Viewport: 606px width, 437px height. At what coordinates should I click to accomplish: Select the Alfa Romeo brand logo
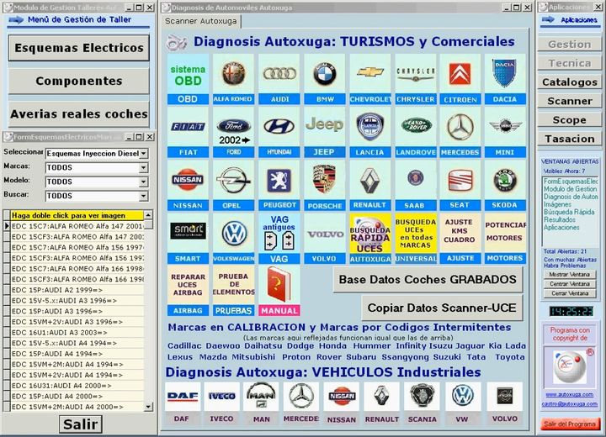[x=233, y=74]
